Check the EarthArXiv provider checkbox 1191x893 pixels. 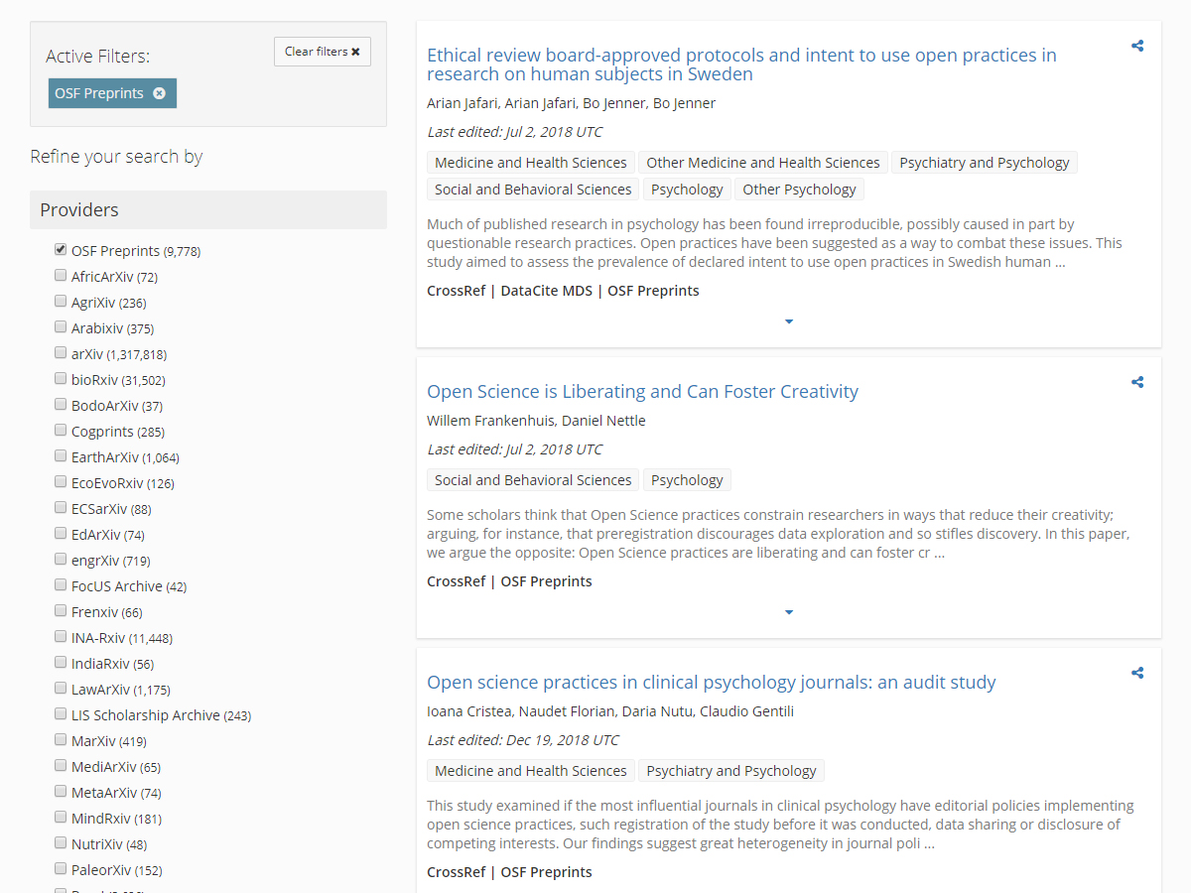[61, 455]
